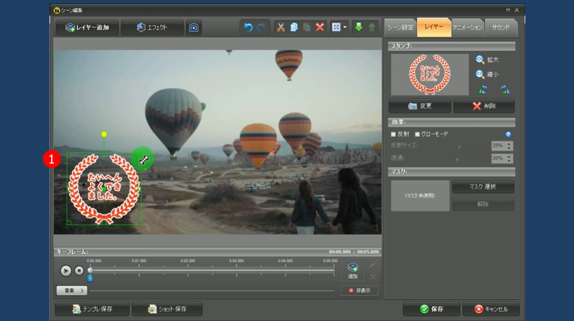Click the blue undo arrow
Screen dimensions: 574x321
tap(248, 28)
